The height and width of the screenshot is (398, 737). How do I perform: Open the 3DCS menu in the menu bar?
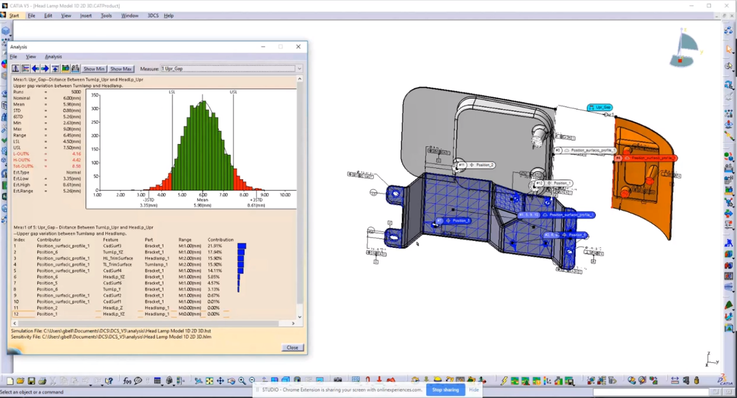tap(152, 15)
